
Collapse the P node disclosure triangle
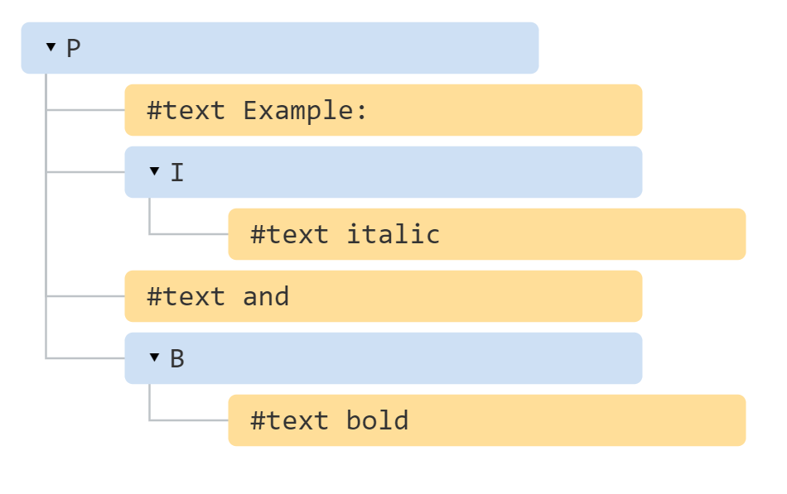tap(51, 47)
